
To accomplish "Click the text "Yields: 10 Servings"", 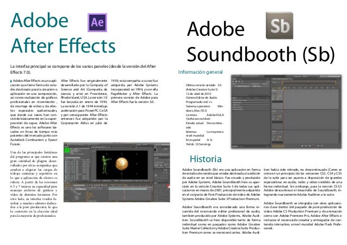I will pyautogui.click(x=198, y=144).
